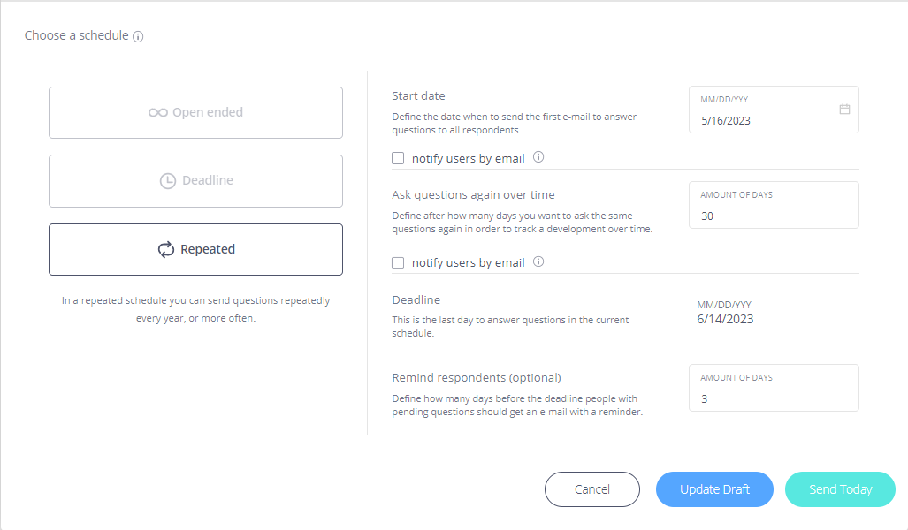Show info for repeat email notification
908x530 pixels.
tap(538, 261)
